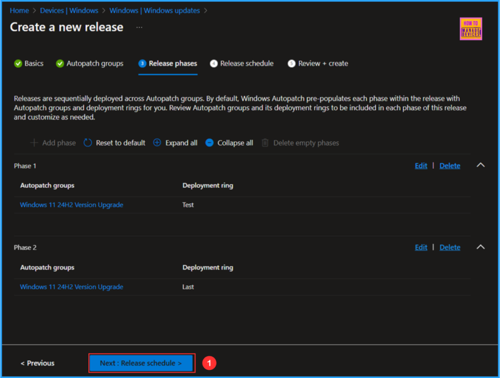Click the Collapse all label
500x378 pixels.
pyautogui.click(x=235, y=143)
